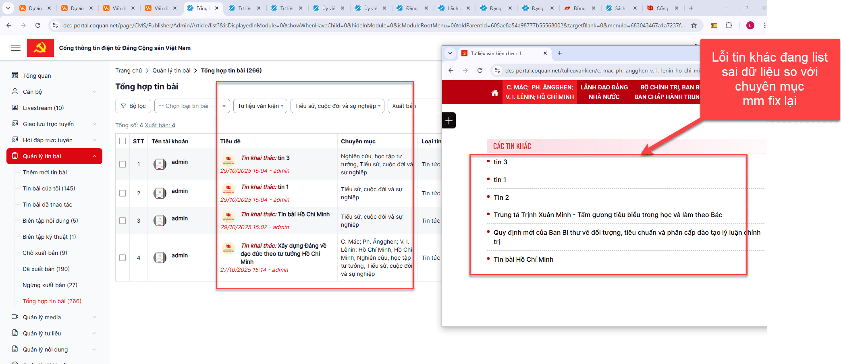Open the Tư liệu văn kiện dropdown
Viewport: 841px width, 364px height.
[x=260, y=106]
